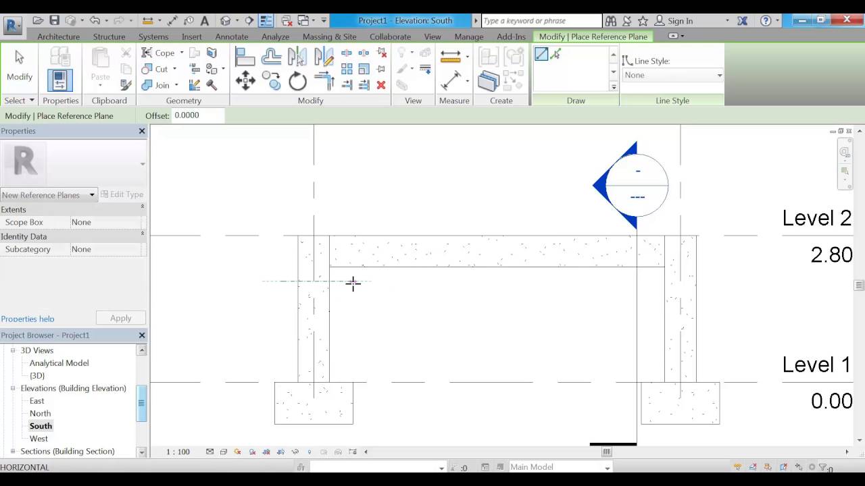
Task: Select the Align tool
Action: [x=245, y=57]
